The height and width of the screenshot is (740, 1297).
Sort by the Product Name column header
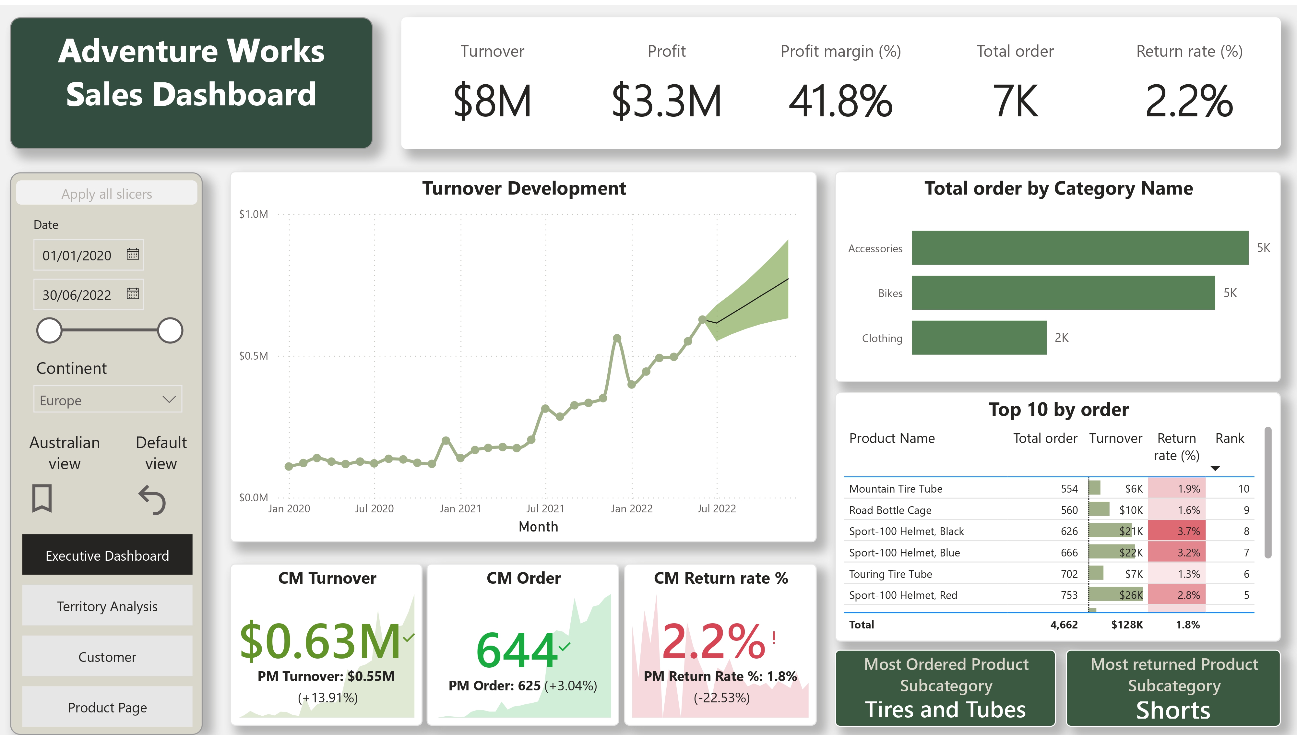[x=892, y=438]
